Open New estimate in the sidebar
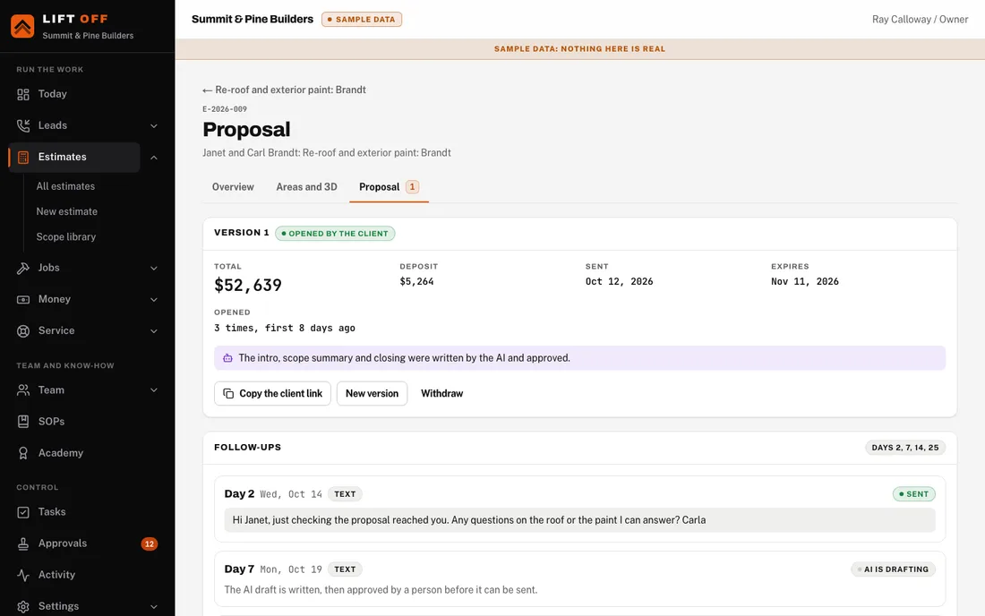The image size is (985, 616). tap(66, 211)
